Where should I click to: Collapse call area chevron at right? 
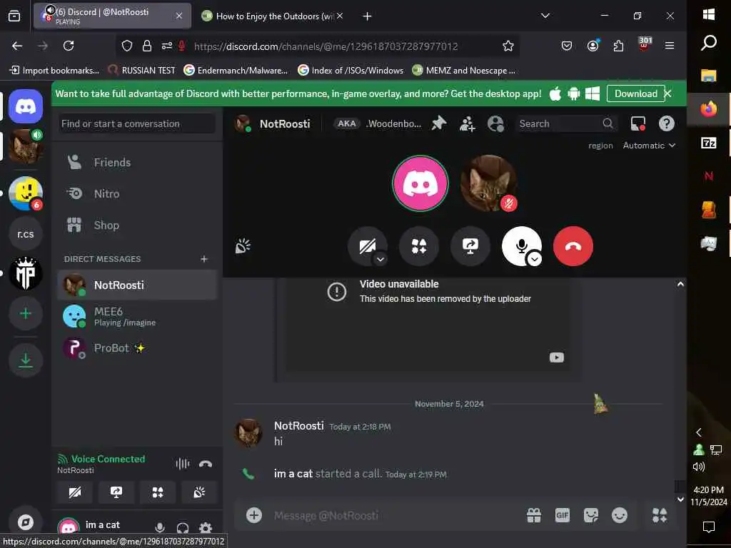(x=680, y=284)
